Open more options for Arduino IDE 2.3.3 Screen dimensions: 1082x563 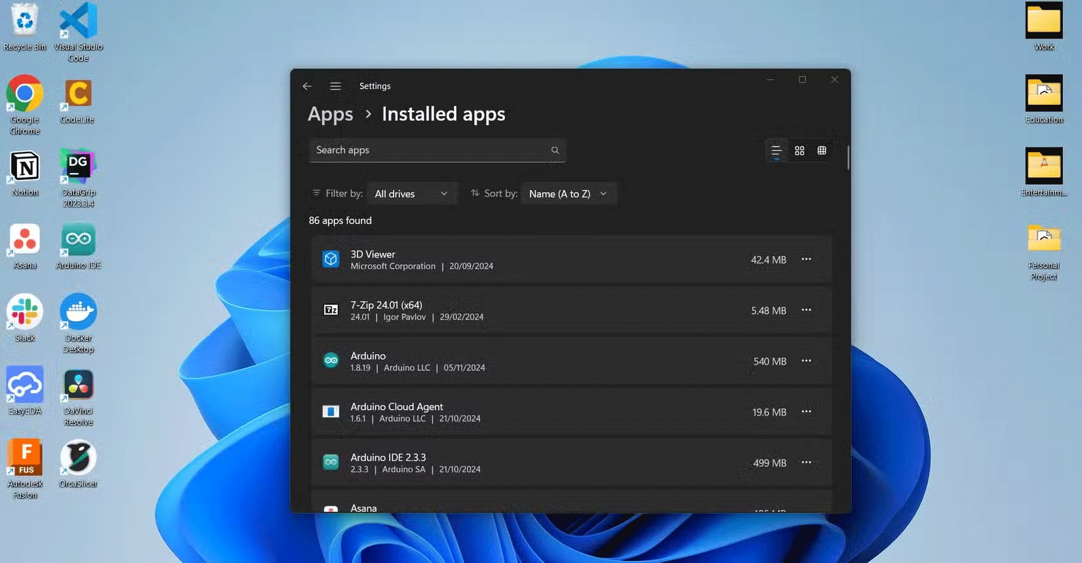tap(806, 463)
